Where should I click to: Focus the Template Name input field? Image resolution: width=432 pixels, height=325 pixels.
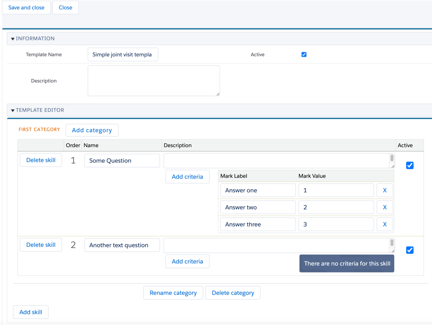click(123, 54)
